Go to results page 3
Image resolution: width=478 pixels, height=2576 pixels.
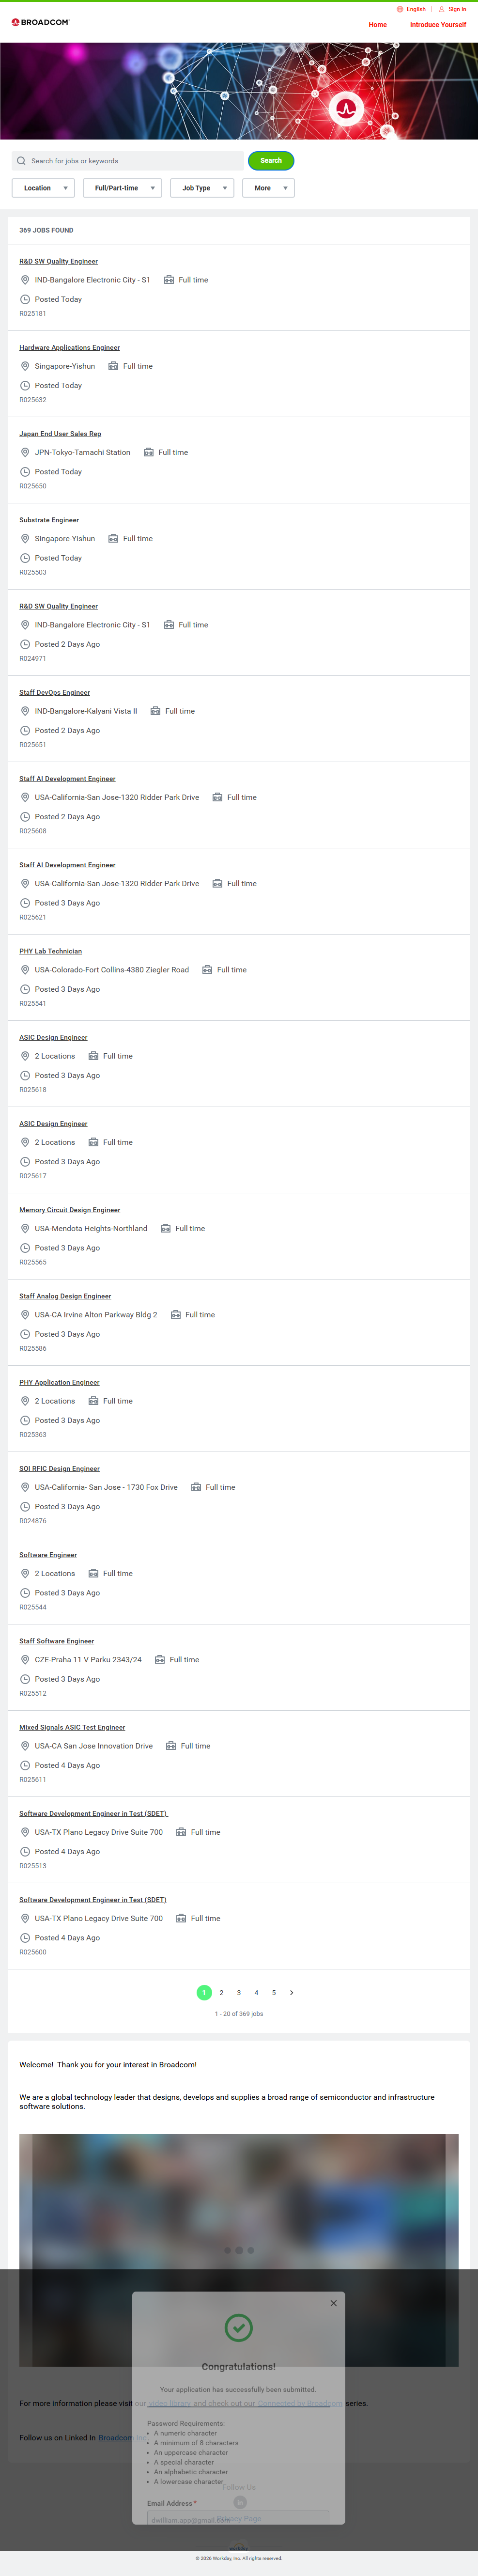point(239,1993)
